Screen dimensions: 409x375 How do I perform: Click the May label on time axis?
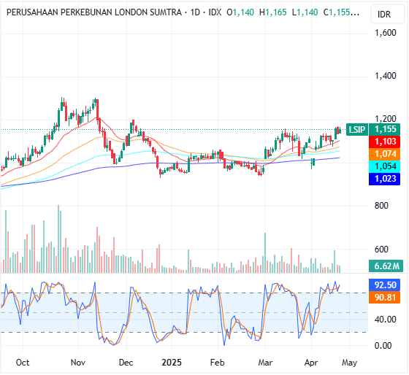349,363
